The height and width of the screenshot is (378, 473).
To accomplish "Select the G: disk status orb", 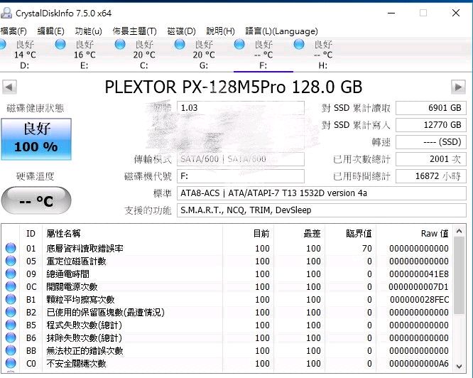I will 180,44.
